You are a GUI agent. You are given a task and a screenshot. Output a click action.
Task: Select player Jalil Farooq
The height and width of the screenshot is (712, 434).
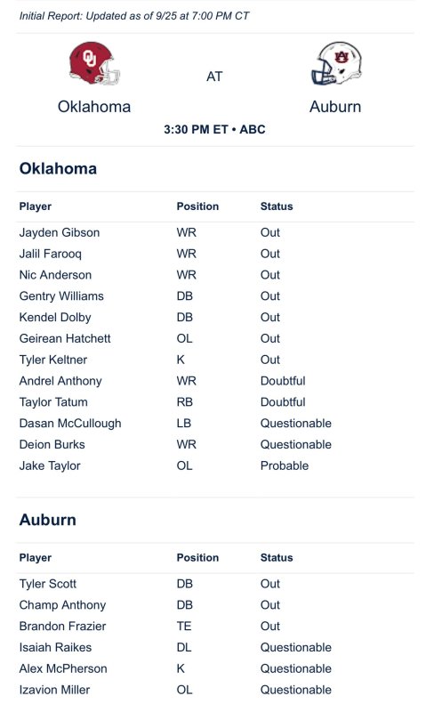click(x=51, y=254)
